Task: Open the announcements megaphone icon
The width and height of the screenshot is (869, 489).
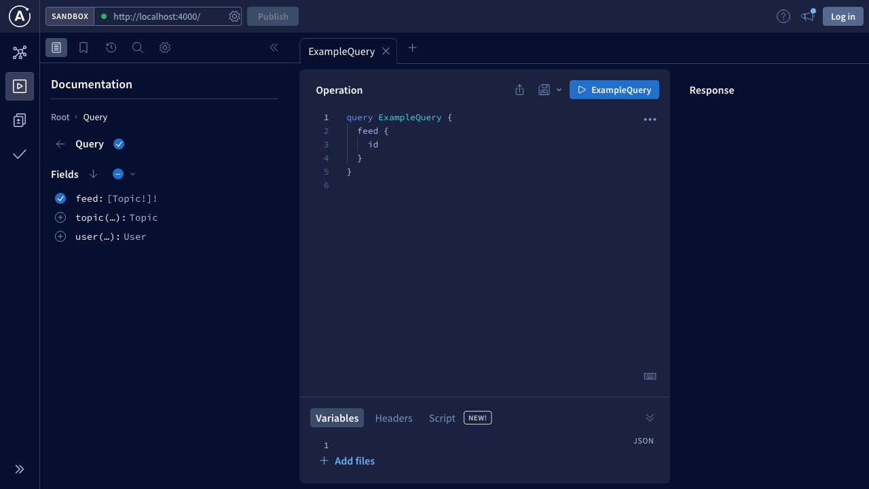Action: [x=808, y=16]
